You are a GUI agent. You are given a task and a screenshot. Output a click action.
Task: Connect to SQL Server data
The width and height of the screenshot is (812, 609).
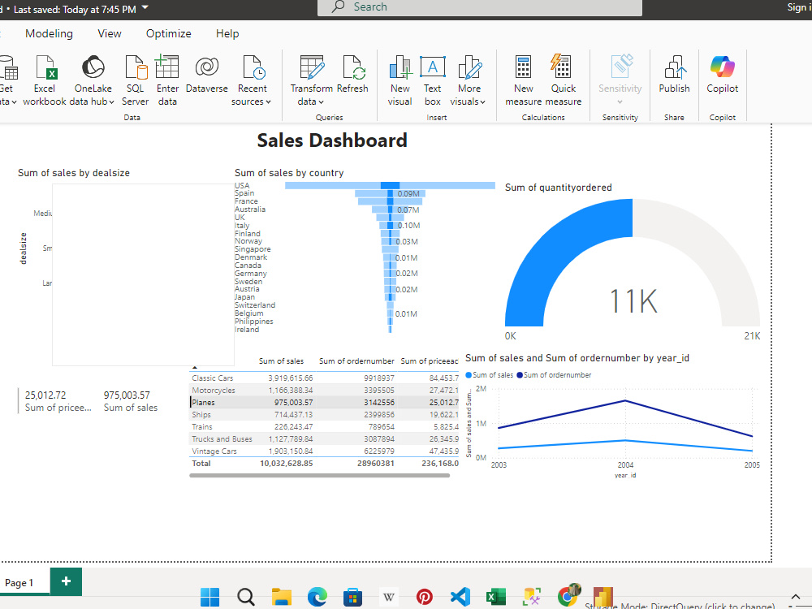click(x=135, y=80)
